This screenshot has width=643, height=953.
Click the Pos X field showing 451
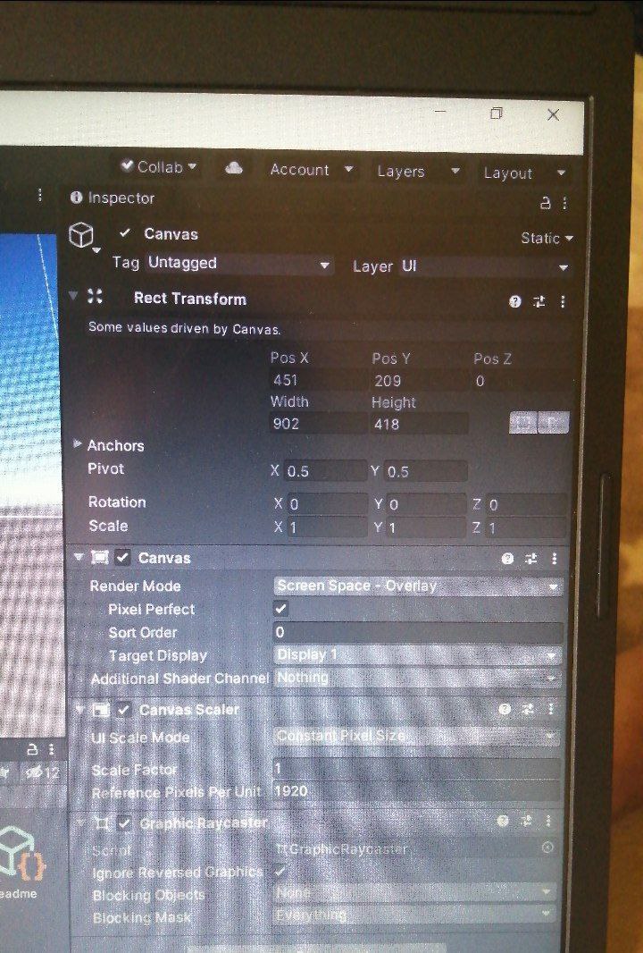click(318, 381)
